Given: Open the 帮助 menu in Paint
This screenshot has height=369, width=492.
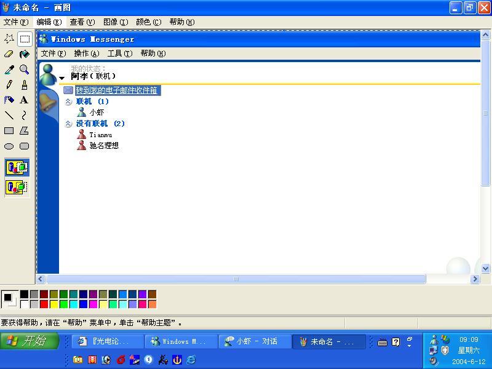Looking at the screenshot, I should point(182,22).
